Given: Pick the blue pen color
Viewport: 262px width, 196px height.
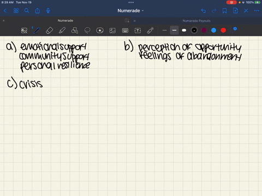Looking at the screenshot, I should click(213, 30).
